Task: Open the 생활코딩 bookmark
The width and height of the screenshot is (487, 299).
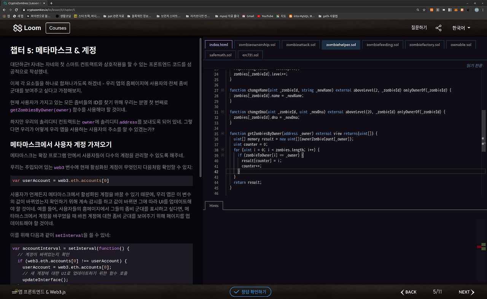Action: coord(63,16)
